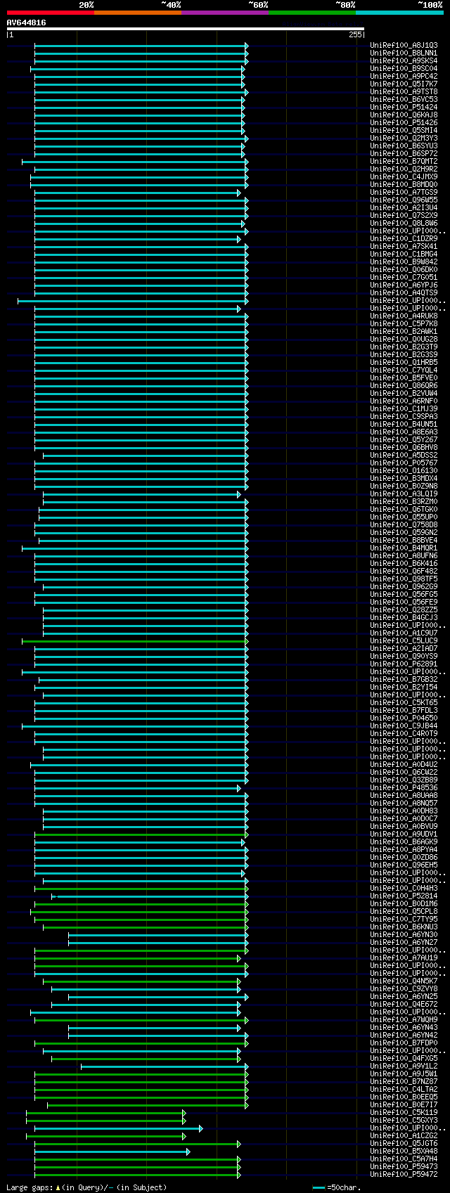Select hit label UniRef100_C9ZVY8
450x1193 pixels.
click(x=404, y=989)
